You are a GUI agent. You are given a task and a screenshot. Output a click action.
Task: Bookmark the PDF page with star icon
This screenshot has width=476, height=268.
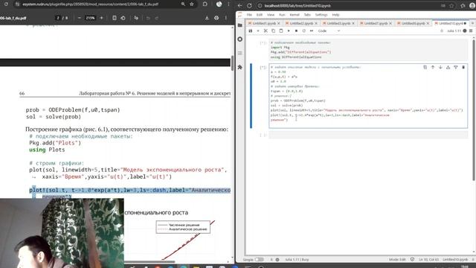(192, 4)
